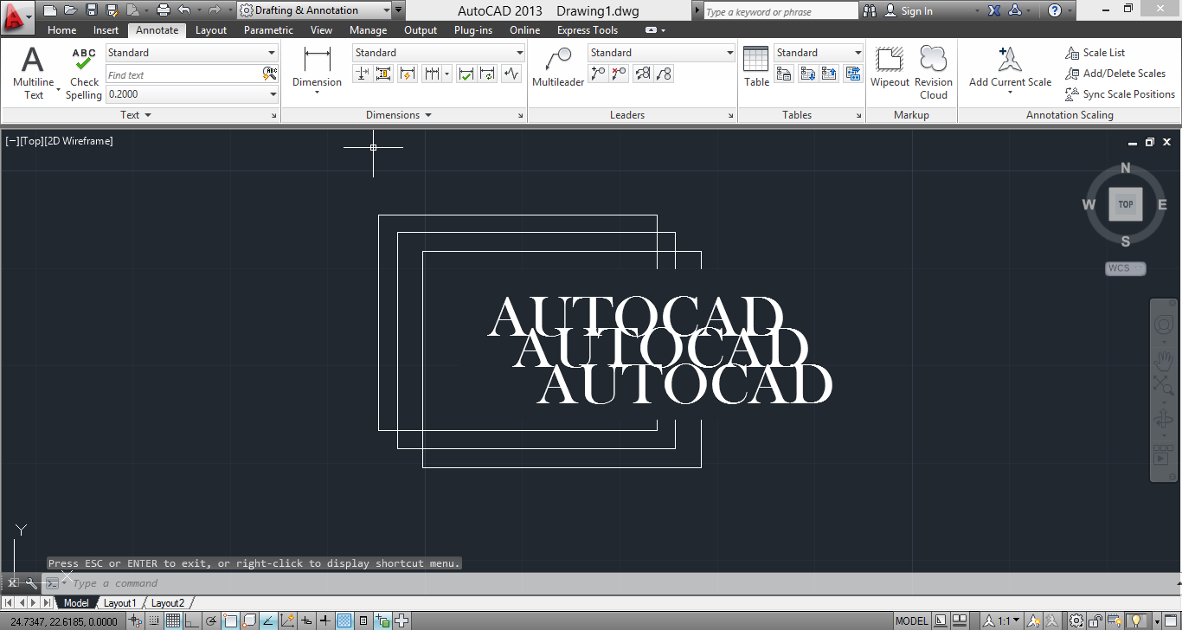Toggle Polar Tracking in status bar
This screenshot has width=1182, height=630.
click(210, 620)
